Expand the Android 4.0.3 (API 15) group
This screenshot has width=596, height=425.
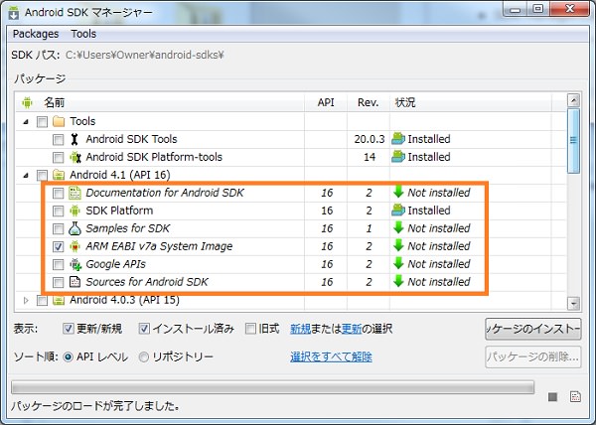[26, 301]
